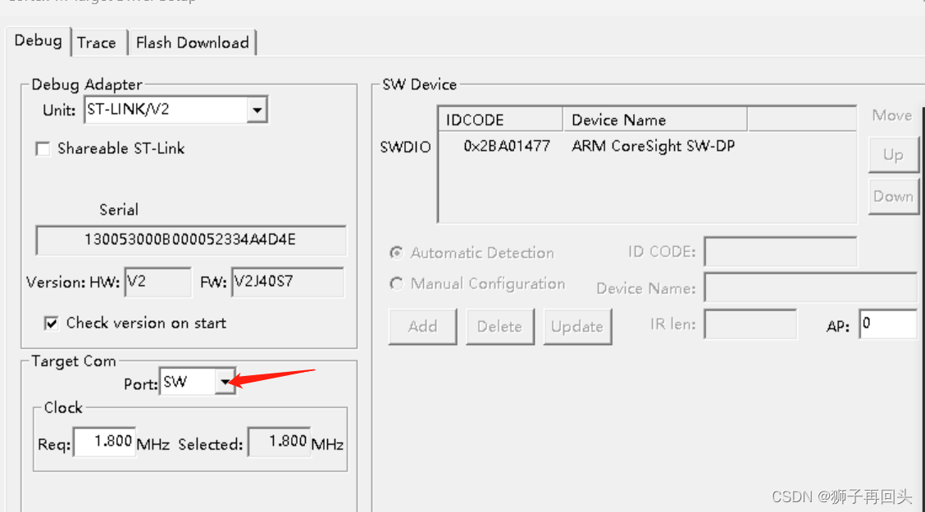Screen dimensions: 925x512
Task: Click the IR len input field
Action: [x=750, y=324]
